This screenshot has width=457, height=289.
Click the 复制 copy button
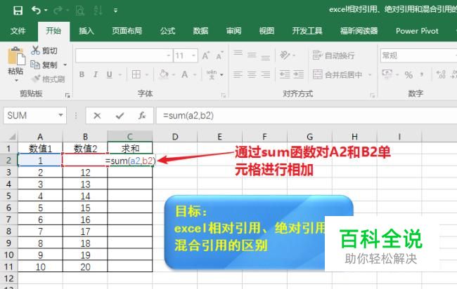click(44, 65)
